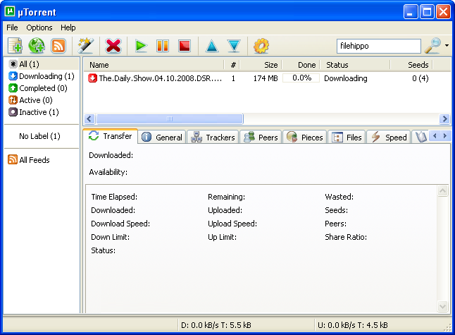The width and height of the screenshot is (455, 335).
Task: Open the Options menu
Action: (39, 28)
